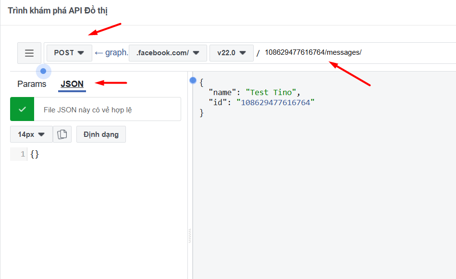Click the blue dot beside the response brace

193,80
